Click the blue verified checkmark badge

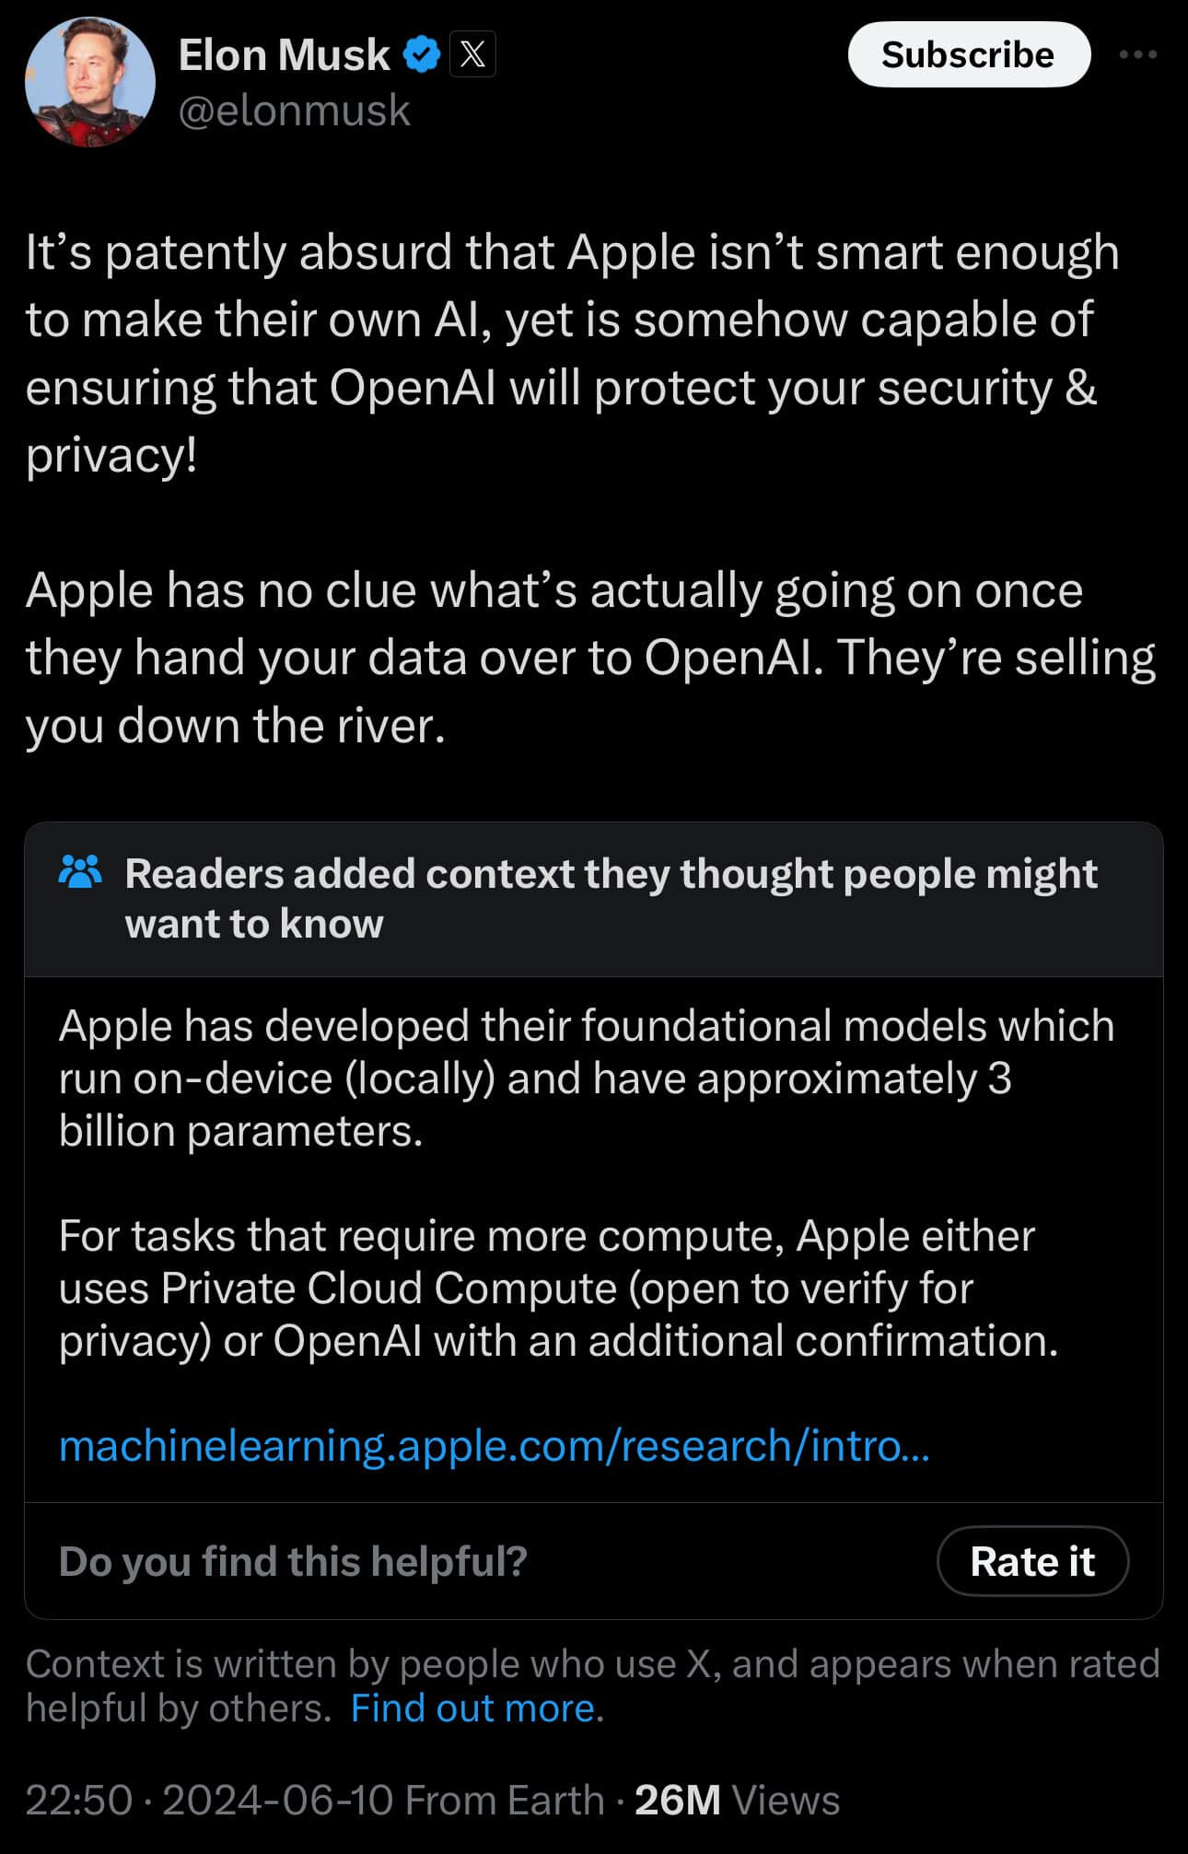tap(422, 55)
